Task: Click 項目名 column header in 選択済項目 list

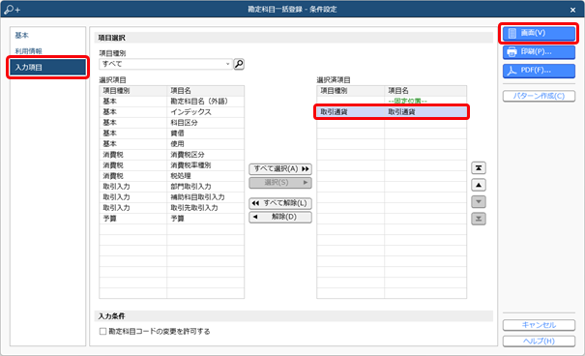Action: (425, 91)
